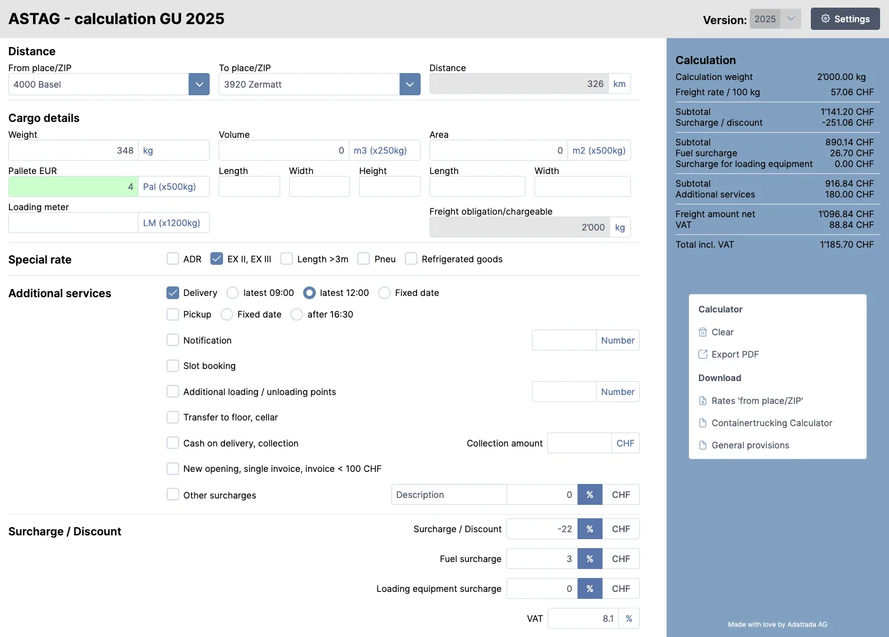Expand the To place/ZIP dropdown
Image resolution: width=889 pixels, height=637 pixels.
coord(410,84)
